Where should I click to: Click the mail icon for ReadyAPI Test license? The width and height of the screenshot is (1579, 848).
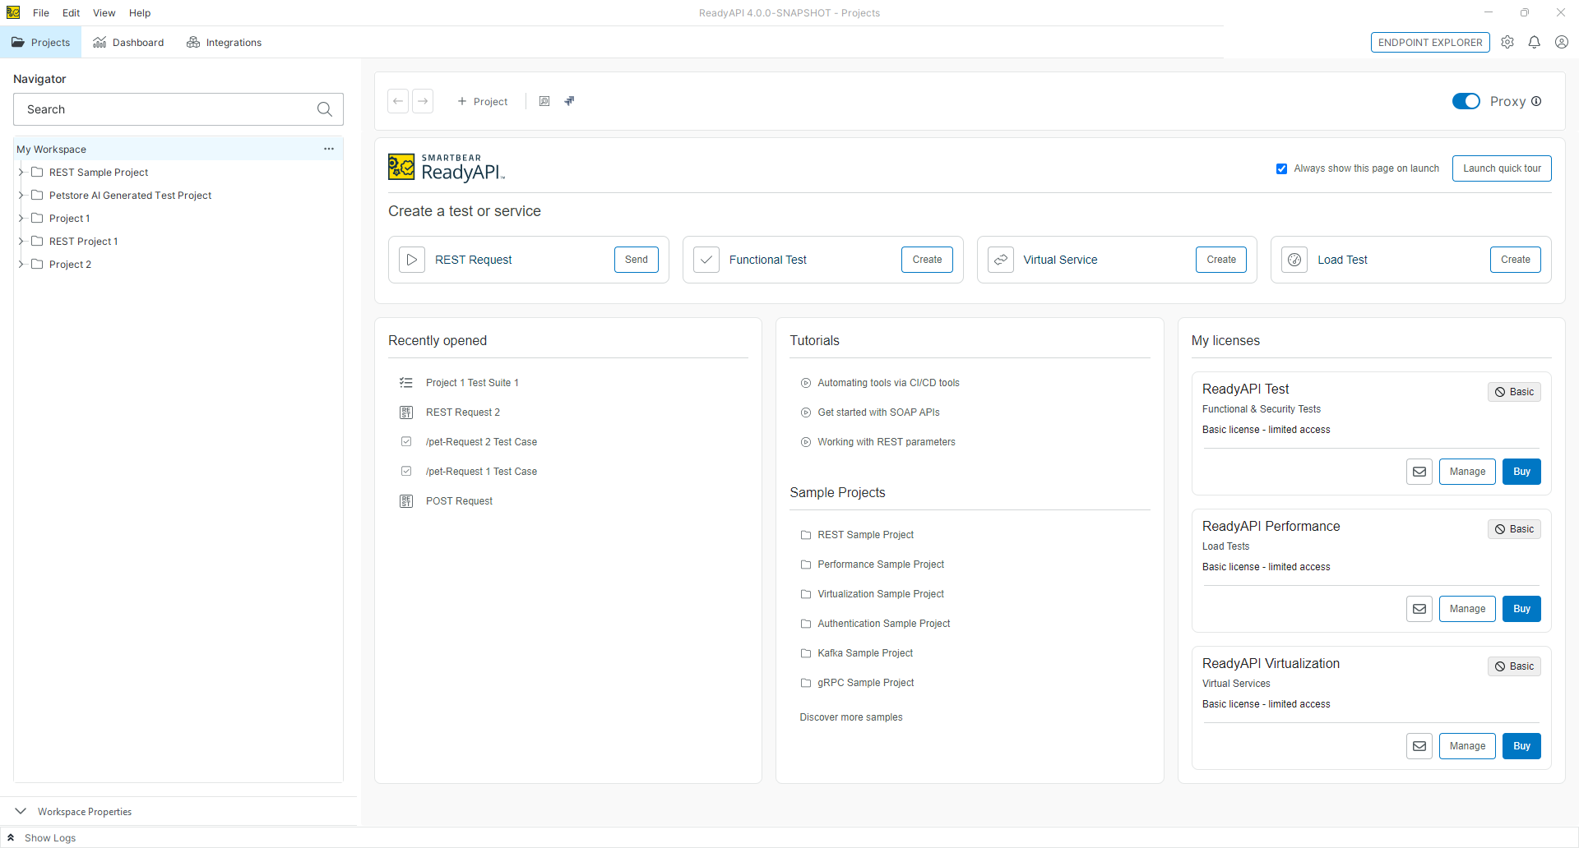(x=1419, y=472)
